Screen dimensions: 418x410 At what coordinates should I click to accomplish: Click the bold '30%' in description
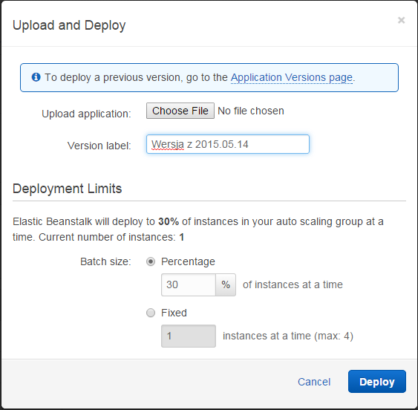click(x=169, y=221)
